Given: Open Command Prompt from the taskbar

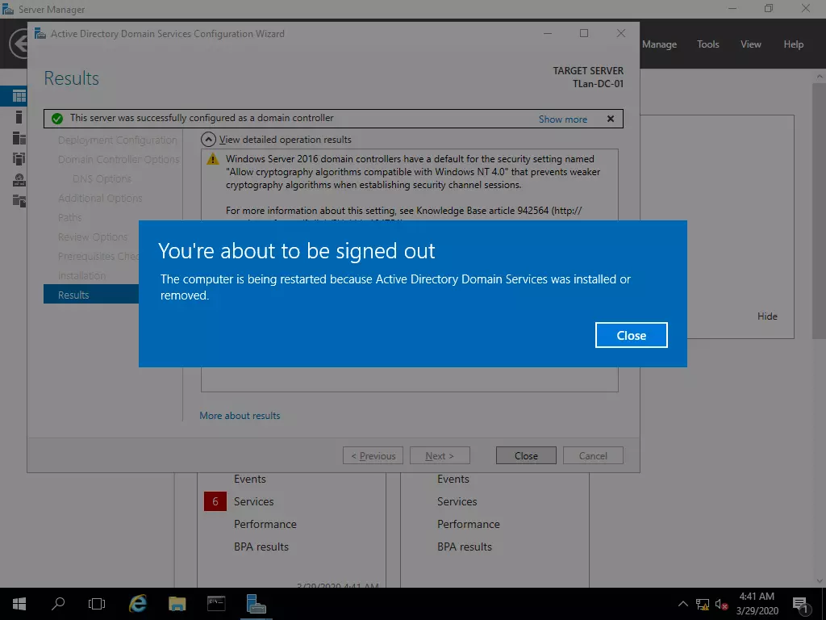Looking at the screenshot, I should point(216,604).
